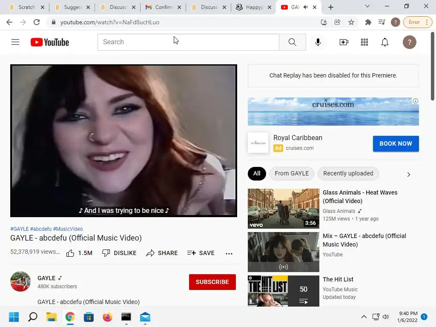Viewport: 436px width, 327px height.
Task: Click the search magnifier button
Action: 292,42
